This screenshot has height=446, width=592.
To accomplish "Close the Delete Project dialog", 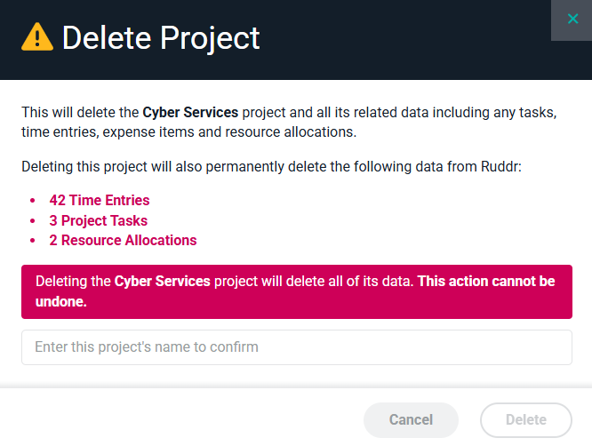I will (x=572, y=20).
